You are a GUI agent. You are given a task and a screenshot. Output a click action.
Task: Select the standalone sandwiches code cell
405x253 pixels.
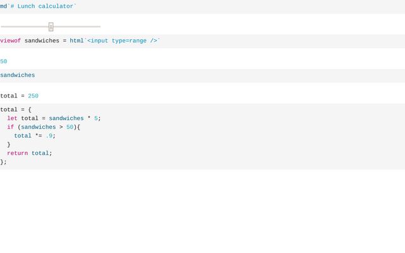[18, 75]
